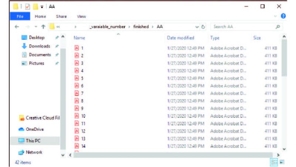Expand the ribbon with the chevron
Screen dimensions: 296x167
coord(275,16)
